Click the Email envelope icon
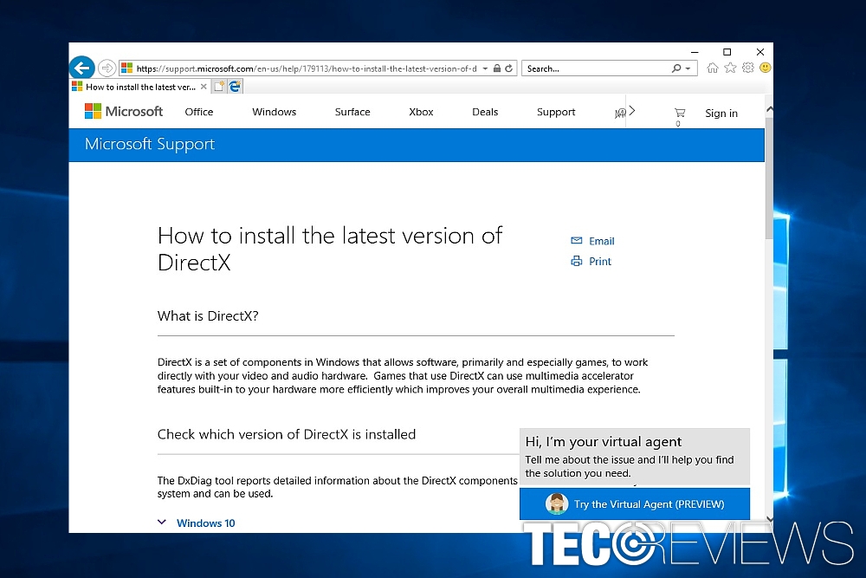Image resolution: width=866 pixels, height=578 pixels. (576, 241)
